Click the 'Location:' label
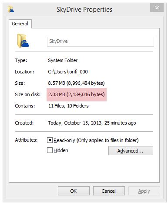The height and width of the screenshot is (205, 168). [24, 72]
